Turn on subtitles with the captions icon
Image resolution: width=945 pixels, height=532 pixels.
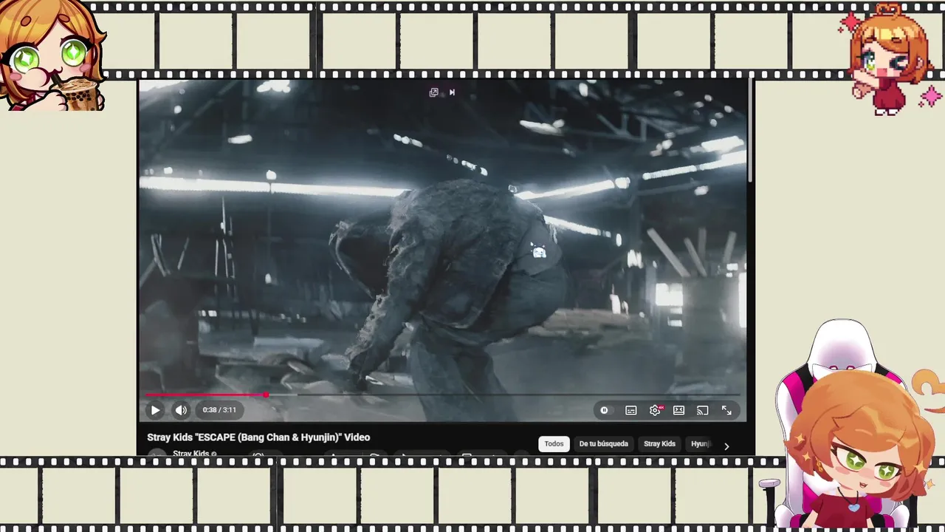point(631,410)
